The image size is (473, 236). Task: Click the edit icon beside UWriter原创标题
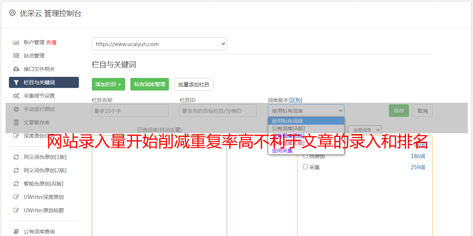[x=16, y=210]
